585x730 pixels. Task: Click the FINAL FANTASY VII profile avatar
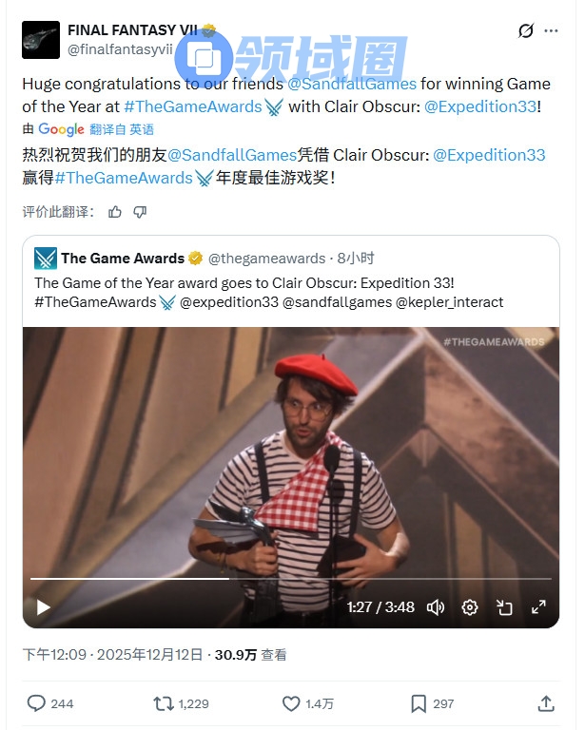41,40
